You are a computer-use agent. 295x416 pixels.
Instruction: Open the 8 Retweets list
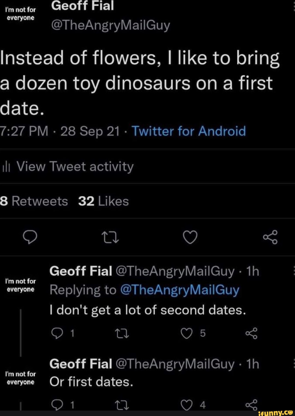34,201
